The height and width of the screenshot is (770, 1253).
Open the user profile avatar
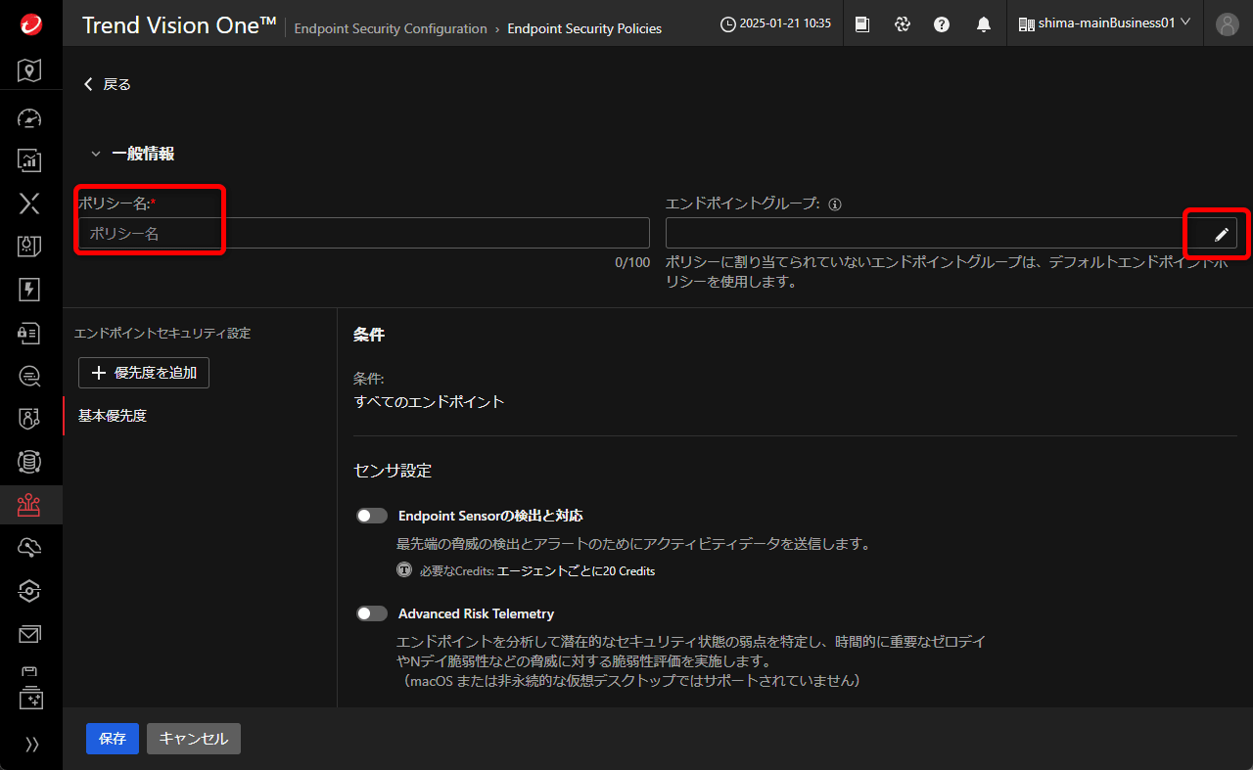(x=1227, y=24)
